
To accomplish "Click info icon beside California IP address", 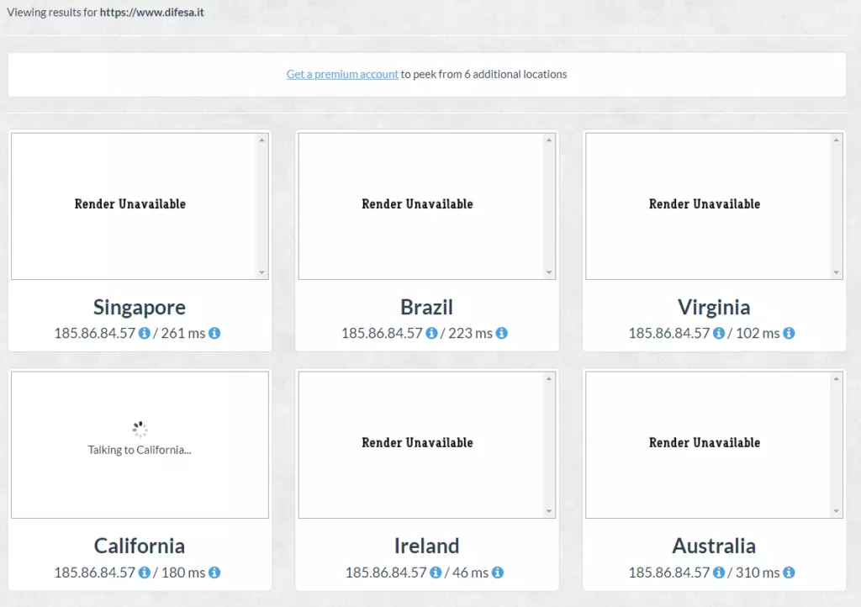I will pos(144,573).
